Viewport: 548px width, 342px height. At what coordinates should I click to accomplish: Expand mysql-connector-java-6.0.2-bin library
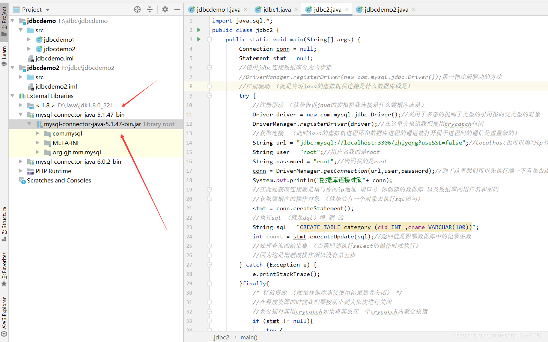(21, 161)
